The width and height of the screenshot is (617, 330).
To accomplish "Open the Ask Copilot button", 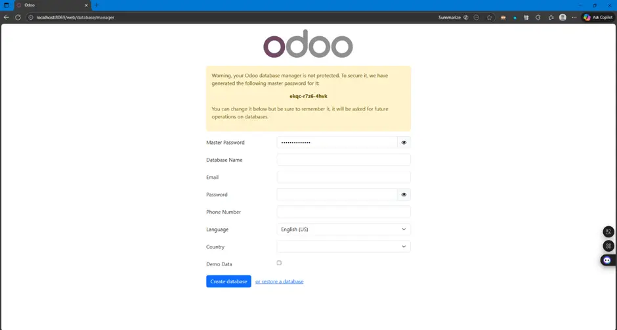I will (598, 17).
